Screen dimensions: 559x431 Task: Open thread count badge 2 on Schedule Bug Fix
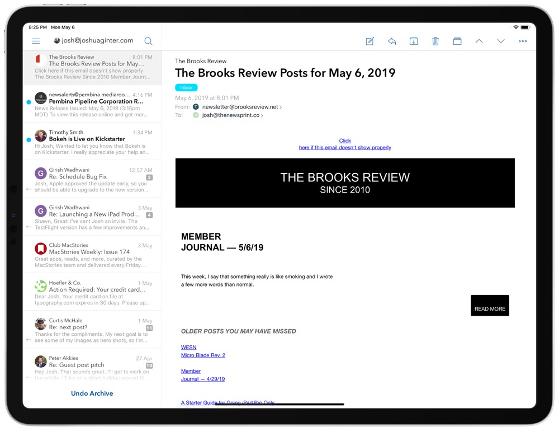[x=149, y=177]
